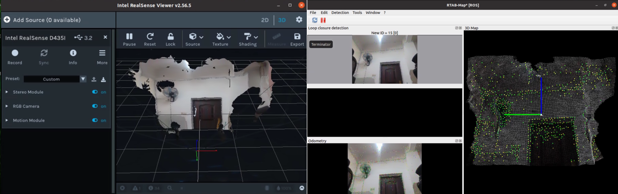Image resolution: width=618 pixels, height=194 pixels.
Task: Click the Lock icon in RealSense toolbar
Action: tap(170, 39)
